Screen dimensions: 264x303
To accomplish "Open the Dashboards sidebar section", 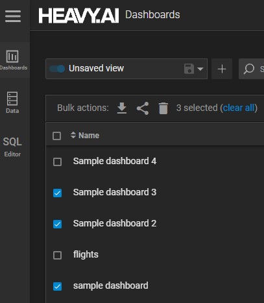I will pos(14,60).
